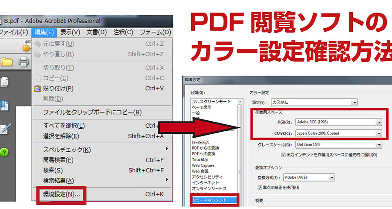
Task: Open the 設定(S) カスタム dropdown
Action: pyautogui.click(x=314, y=102)
